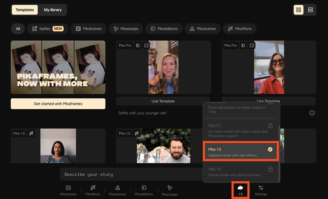Viewport: 328px width, 199px height.
Task: Click magic wand icon on elderly woman card
Action: [x=31, y=133]
